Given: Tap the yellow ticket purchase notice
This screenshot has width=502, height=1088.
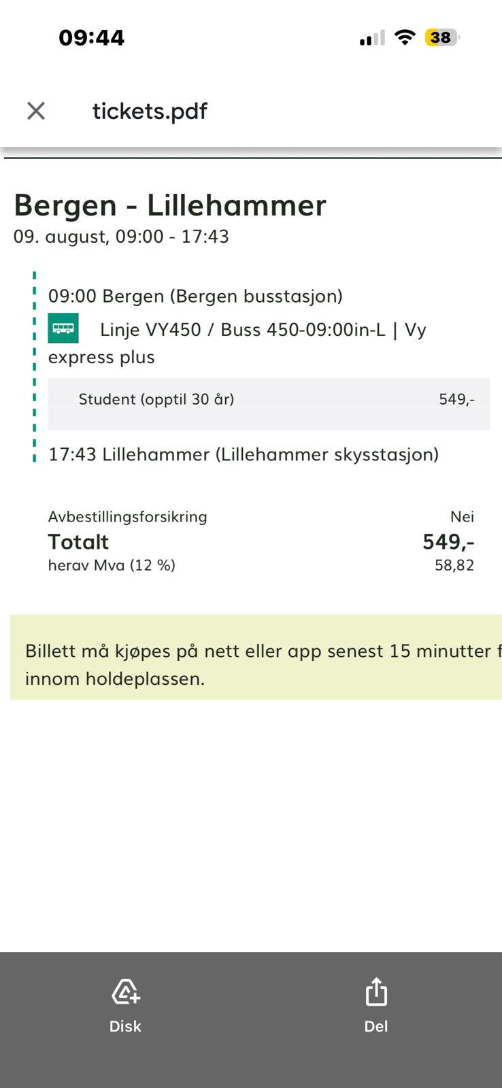Looking at the screenshot, I should 256,657.
